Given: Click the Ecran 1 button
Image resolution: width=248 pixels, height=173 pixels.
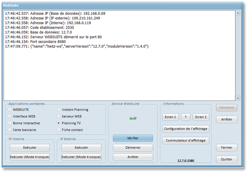Looking at the screenshot, I should pyautogui.click(x=170, y=117).
